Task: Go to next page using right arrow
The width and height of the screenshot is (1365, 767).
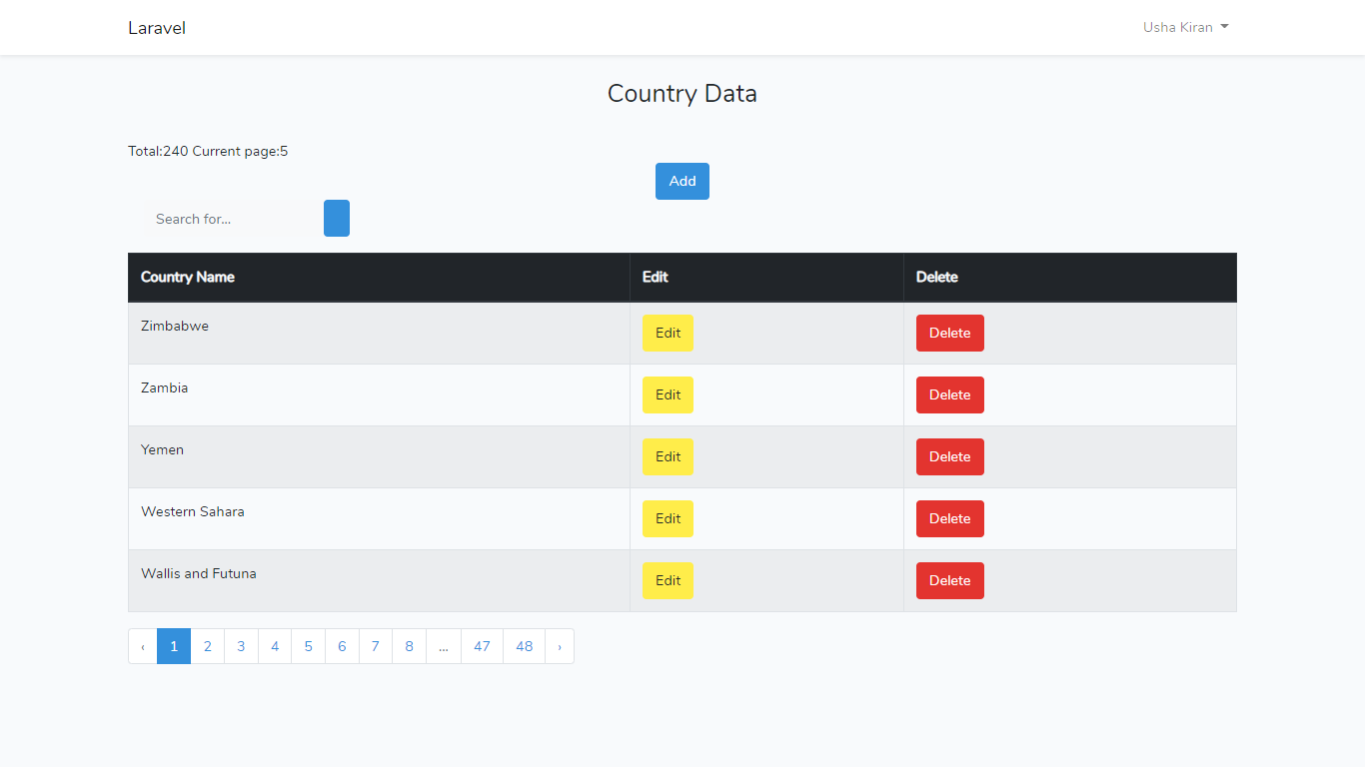Action: click(x=559, y=646)
